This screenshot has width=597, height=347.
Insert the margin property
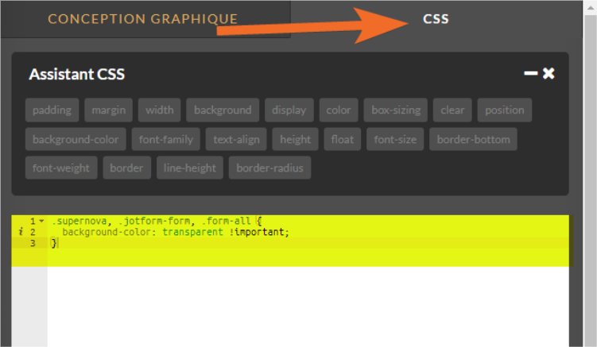(108, 110)
